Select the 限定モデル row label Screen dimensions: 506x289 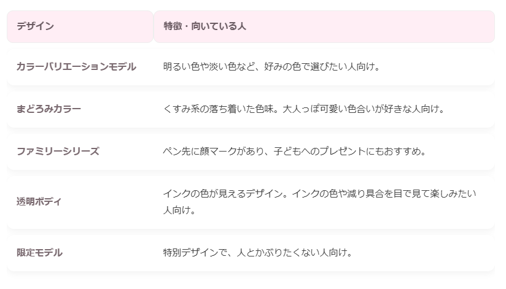[39, 252]
